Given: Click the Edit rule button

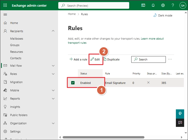Looking at the screenshot, I should (95, 59).
